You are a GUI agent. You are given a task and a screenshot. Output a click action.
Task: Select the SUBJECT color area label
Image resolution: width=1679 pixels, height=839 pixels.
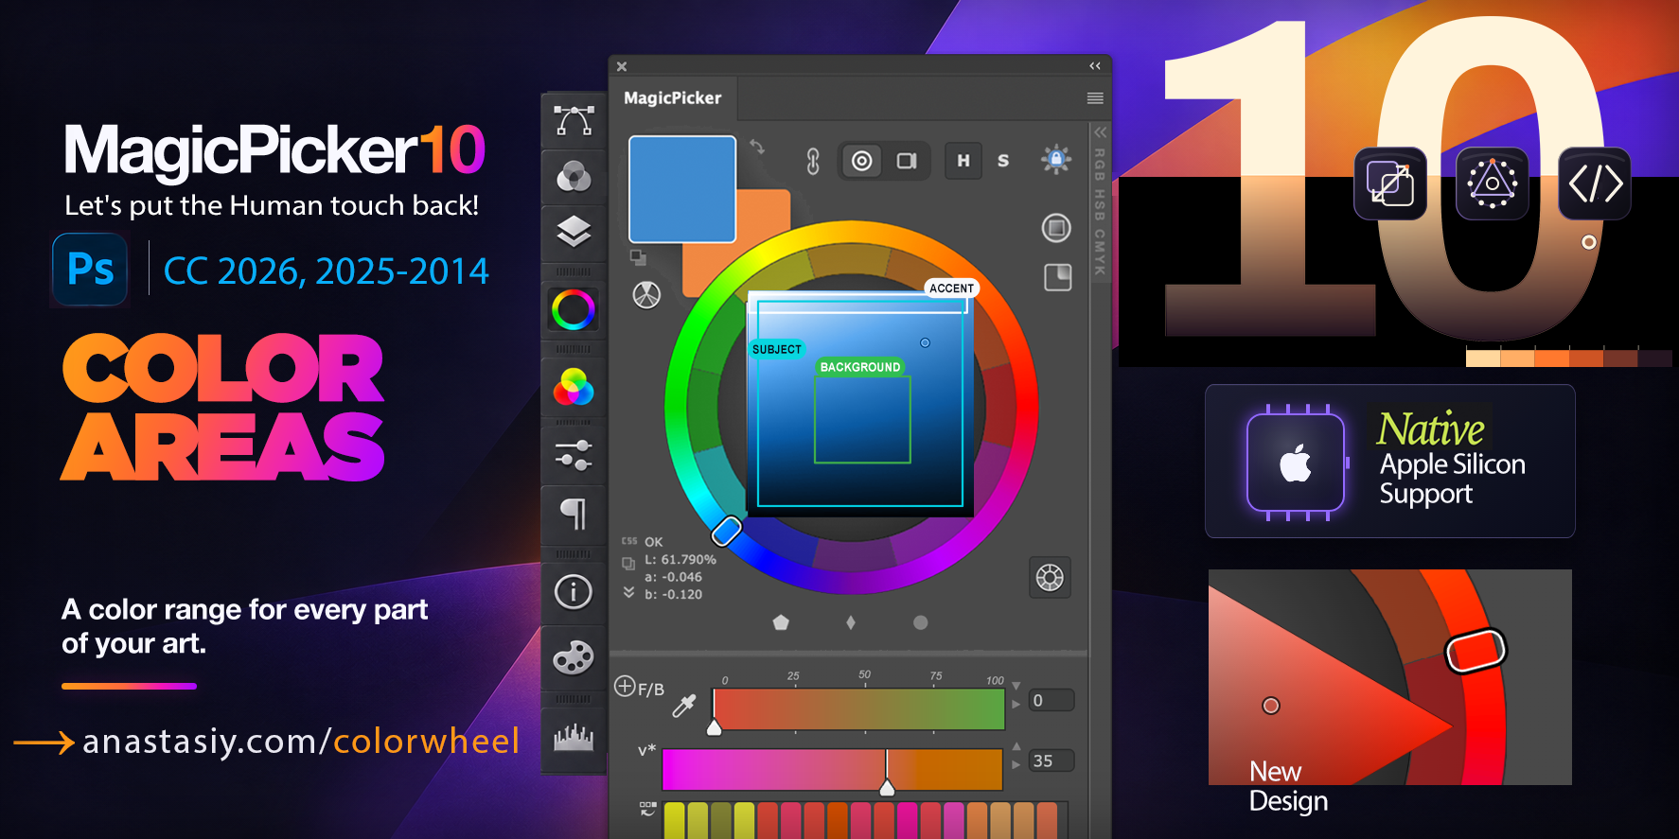777,349
